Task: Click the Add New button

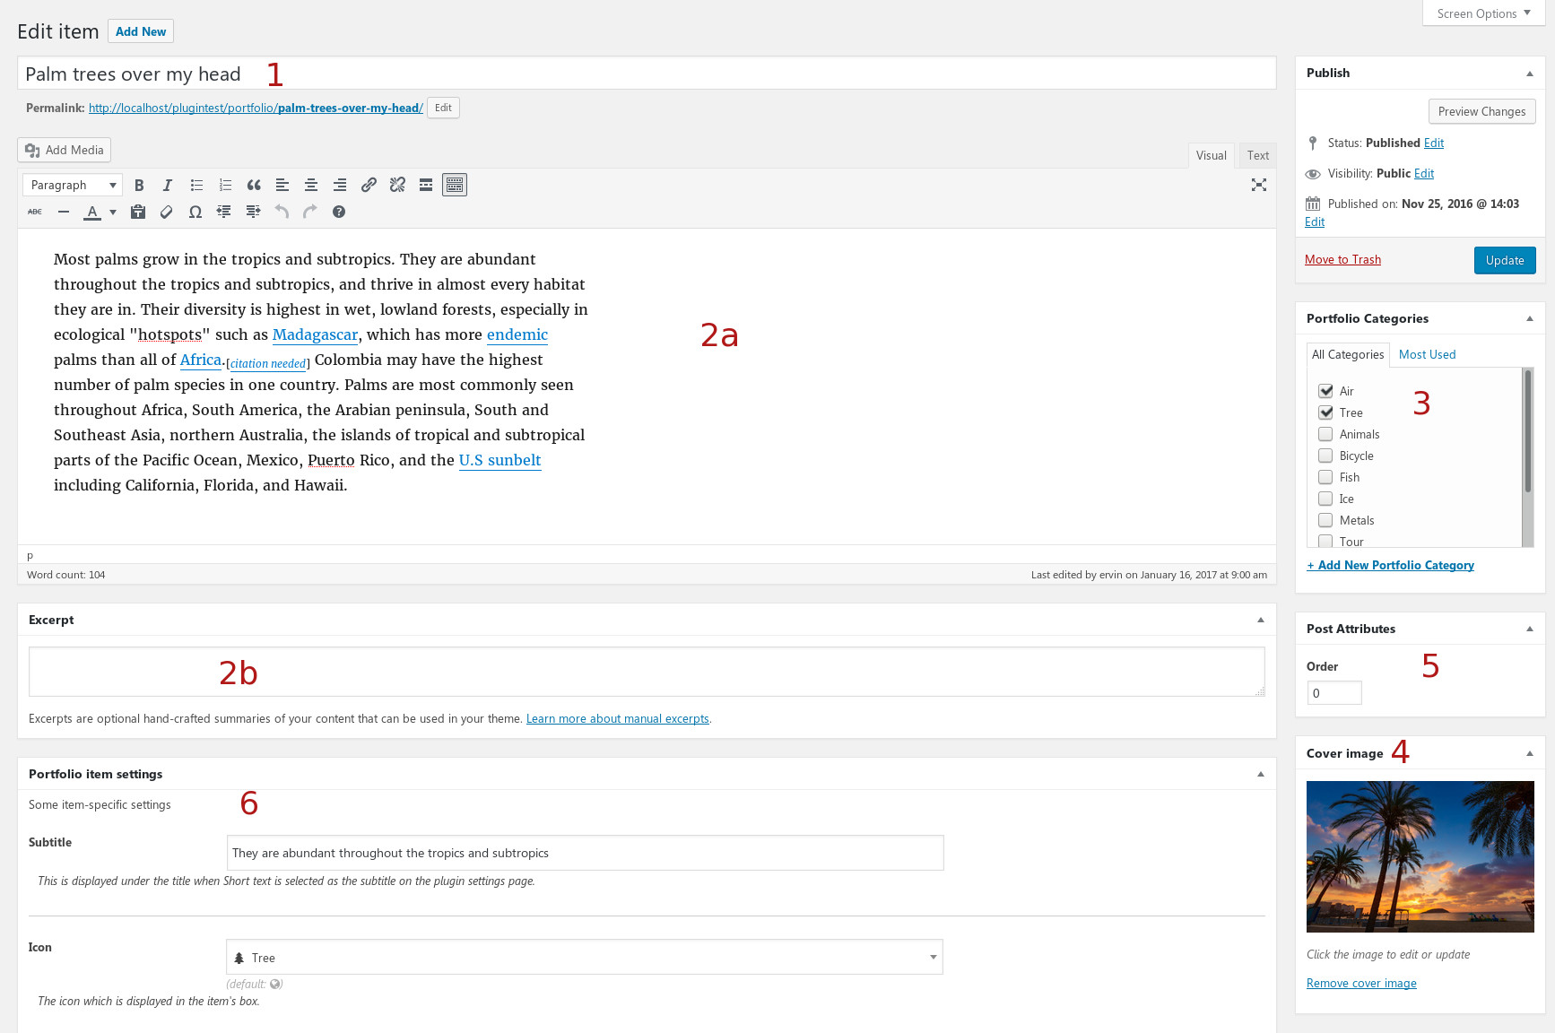Action: point(141,31)
